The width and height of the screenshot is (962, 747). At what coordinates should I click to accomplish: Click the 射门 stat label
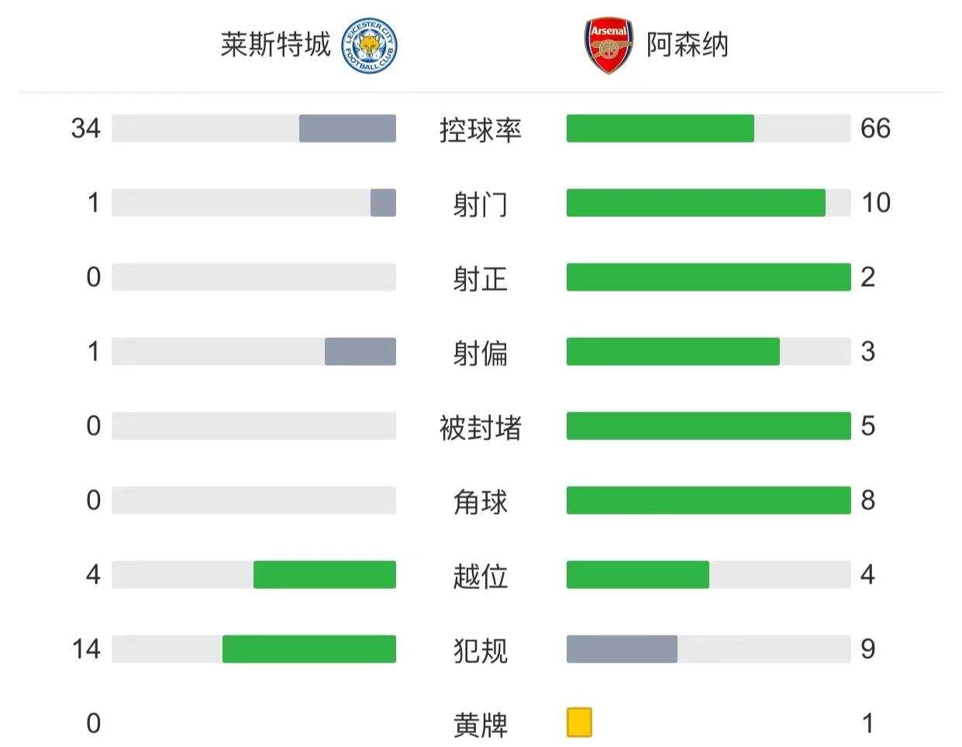(x=481, y=204)
